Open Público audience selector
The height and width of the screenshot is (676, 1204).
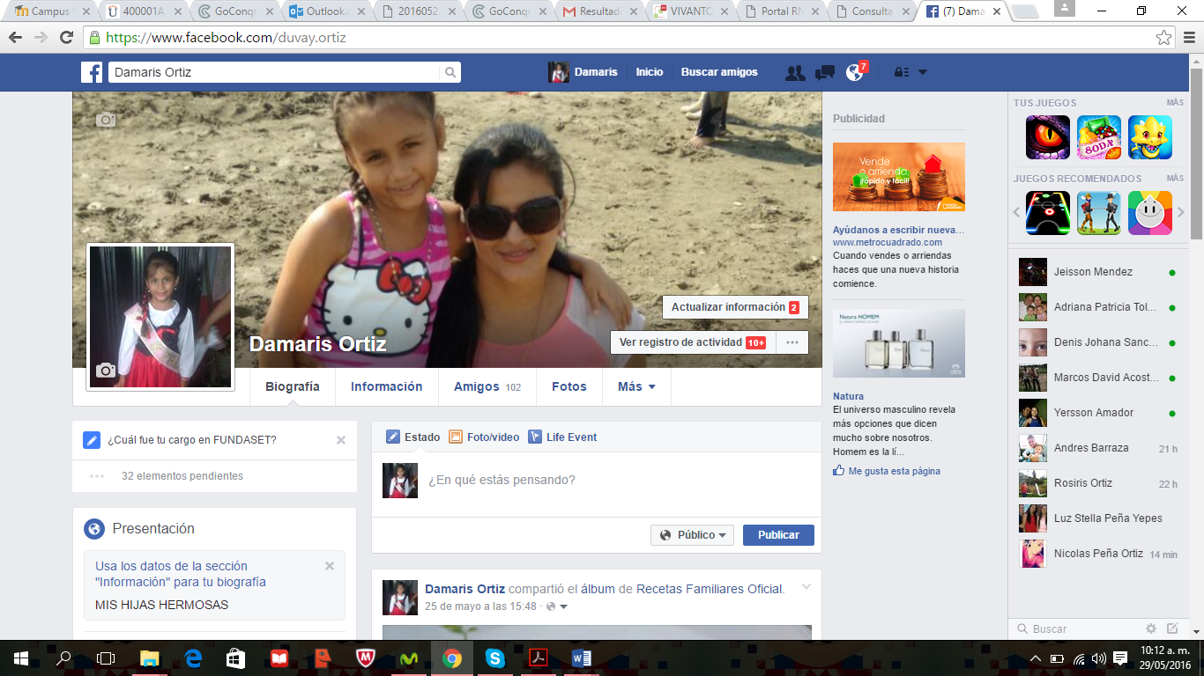693,535
